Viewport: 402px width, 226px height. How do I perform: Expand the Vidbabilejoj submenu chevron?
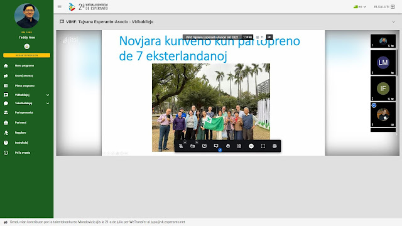point(48,95)
